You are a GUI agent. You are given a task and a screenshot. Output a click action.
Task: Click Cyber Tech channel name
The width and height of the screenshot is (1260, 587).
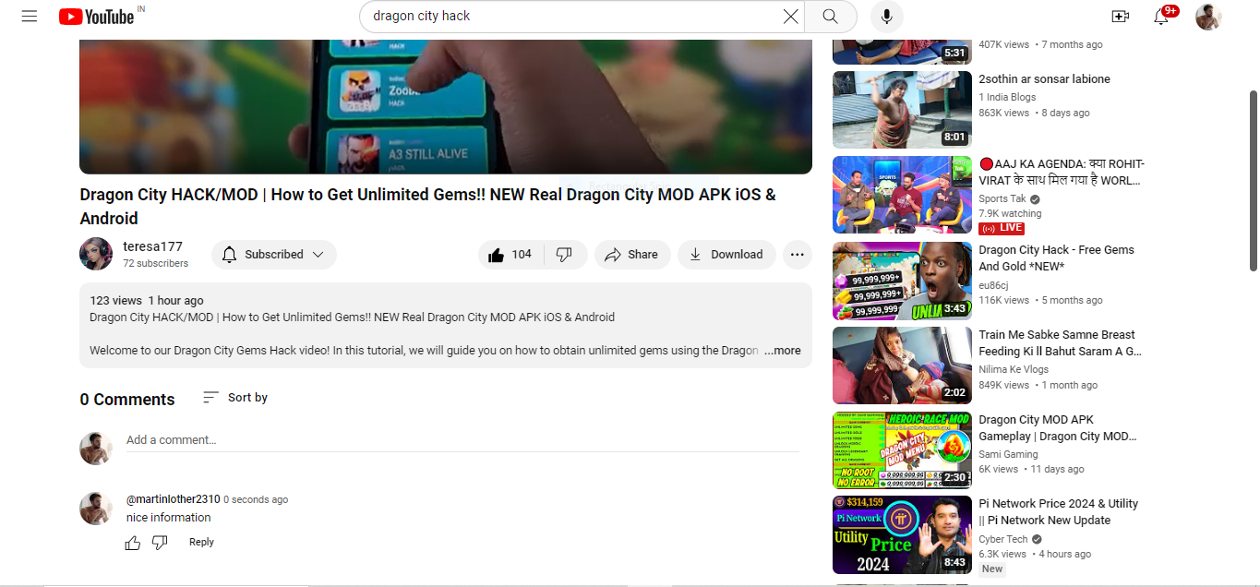(1003, 539)
